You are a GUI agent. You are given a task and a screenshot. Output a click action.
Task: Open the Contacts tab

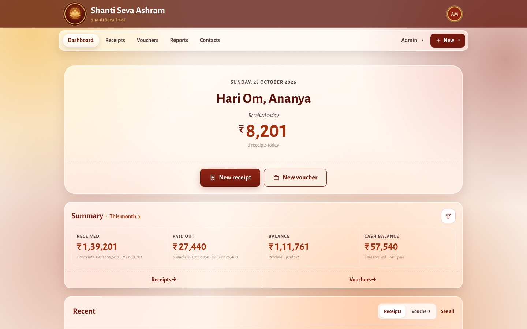coord(210,40)
